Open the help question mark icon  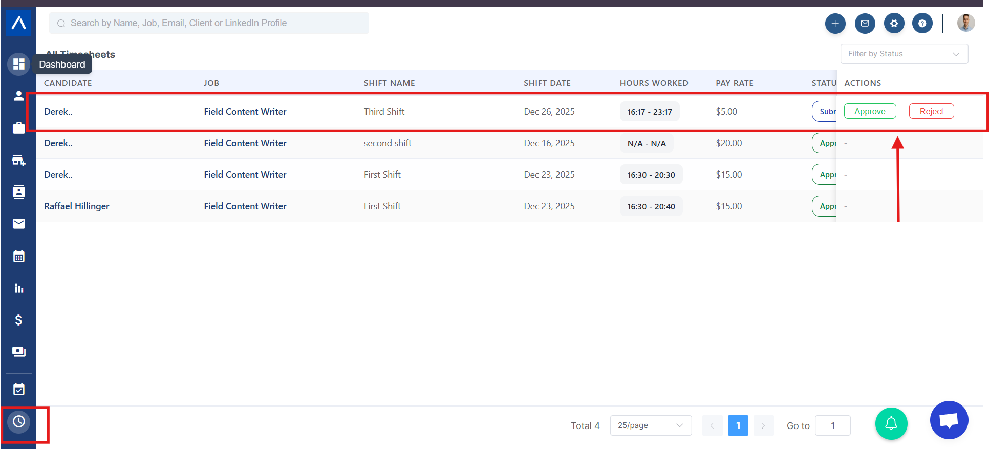coord(922,24)
